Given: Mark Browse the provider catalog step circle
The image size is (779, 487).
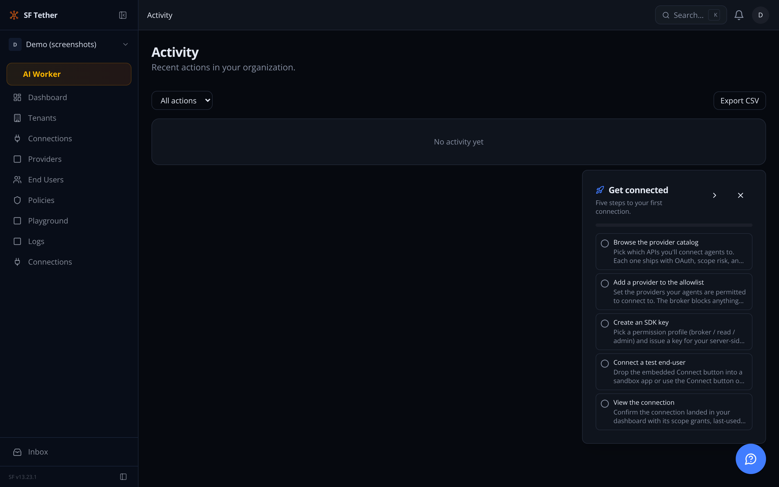Looking at the screenshot, I should pos(605,243).
